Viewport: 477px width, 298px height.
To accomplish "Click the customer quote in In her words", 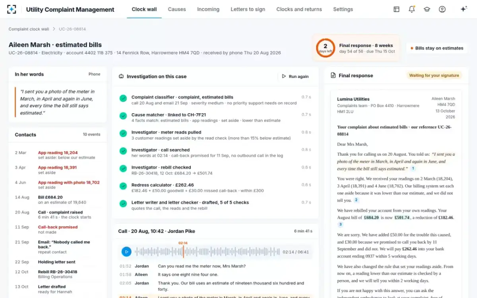I will point(58,102).
